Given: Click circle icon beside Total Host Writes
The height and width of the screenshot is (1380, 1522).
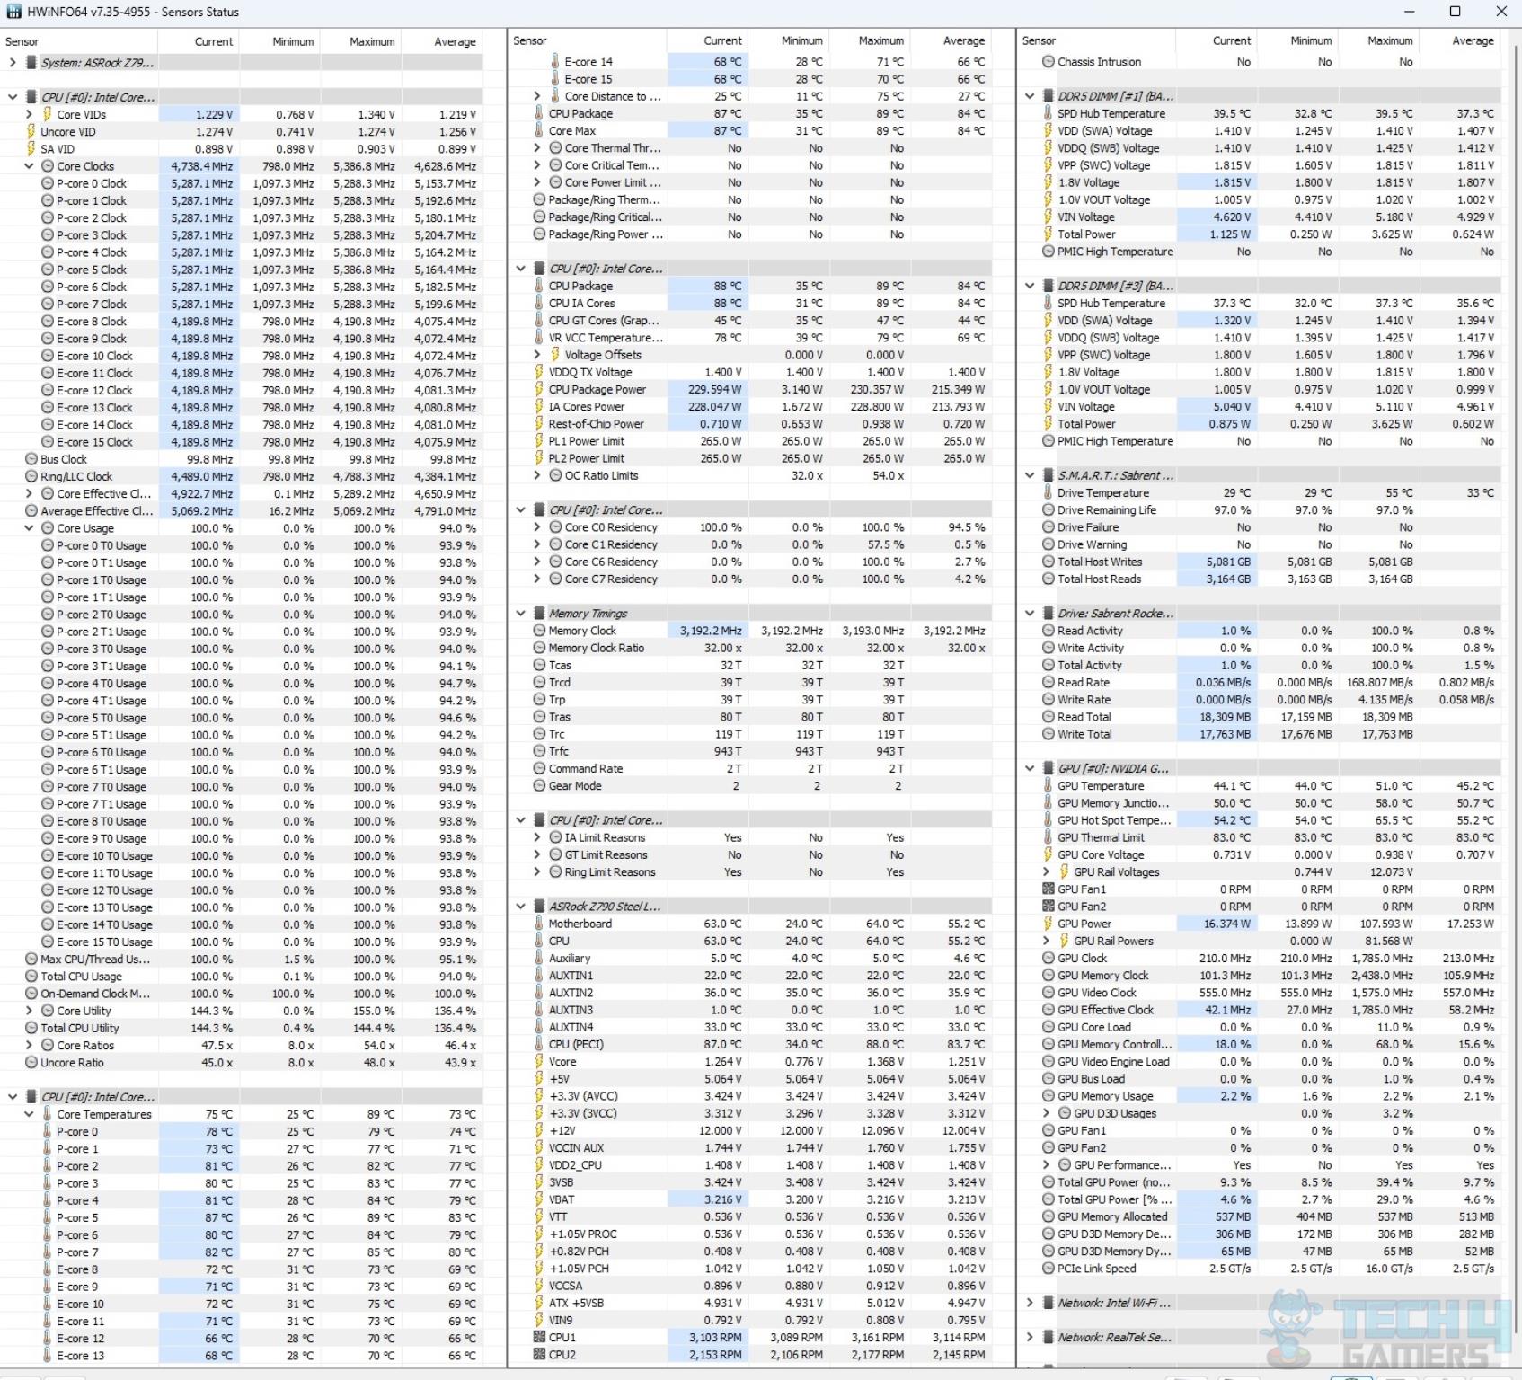Looking at the screenshot, I should pos(1048,562).
